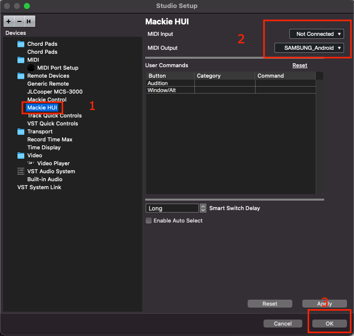Select Mackie Control in the device list
The width and height of the screenshot is (354, 336).
47,100
